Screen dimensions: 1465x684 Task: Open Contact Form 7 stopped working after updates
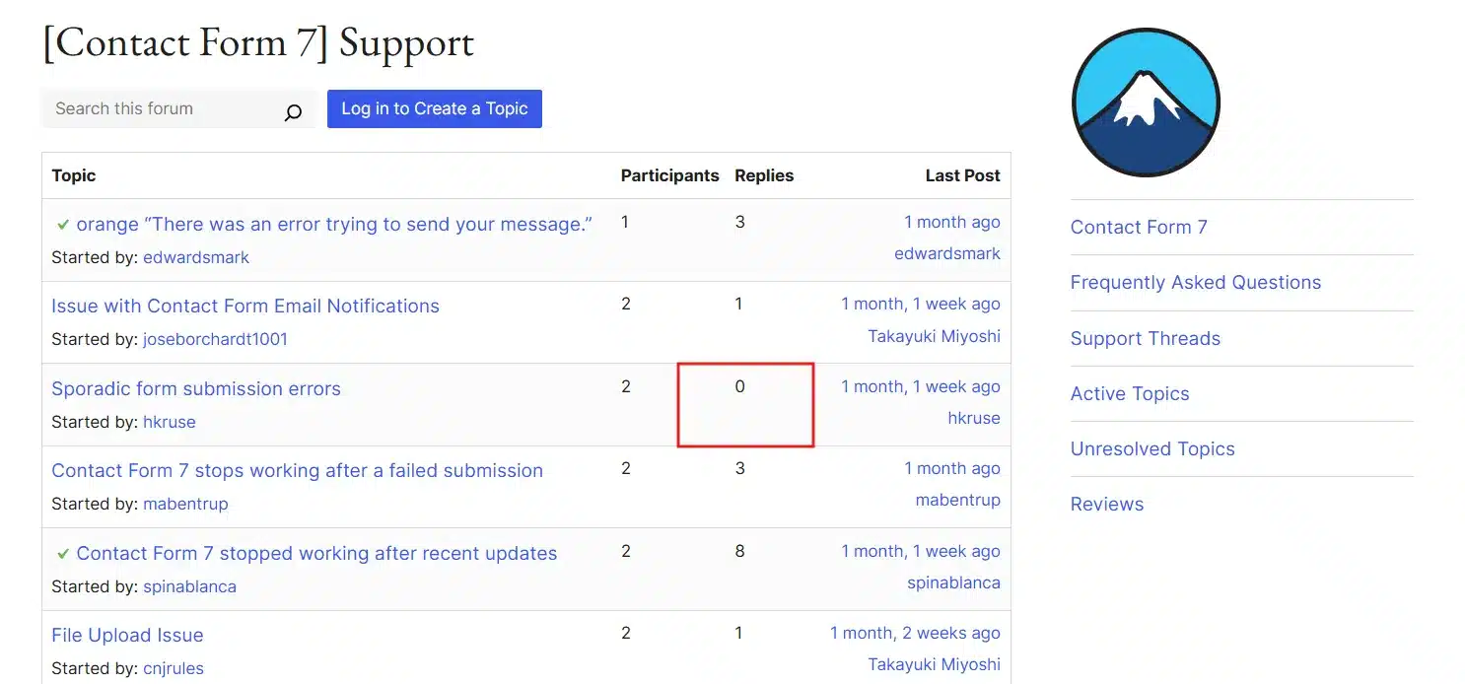316,553
